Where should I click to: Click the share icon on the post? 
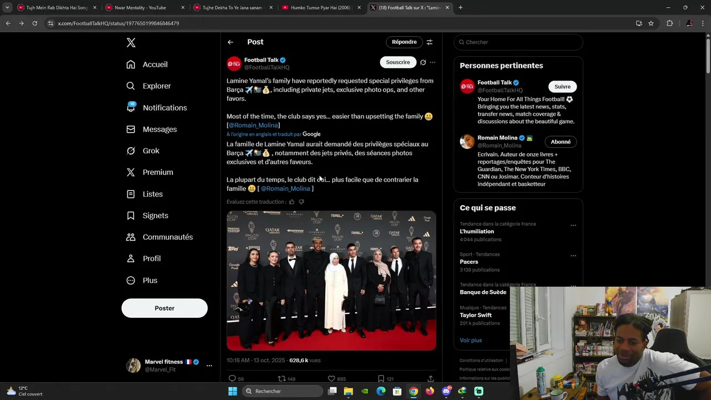tap(430, 379)
